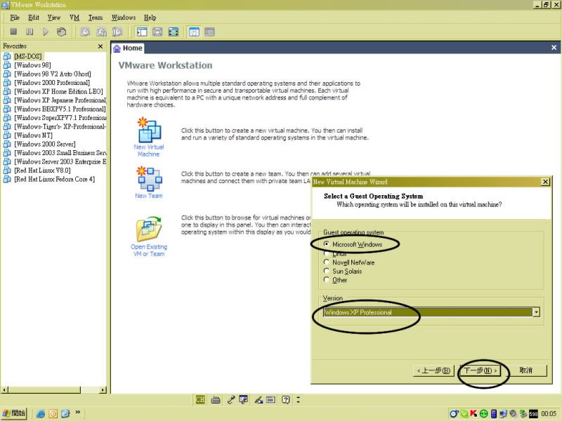562x421 pixels.
Task: Select [Windows 98 V2 Auto Ghost] in Favorites
Action: point(53,74)
